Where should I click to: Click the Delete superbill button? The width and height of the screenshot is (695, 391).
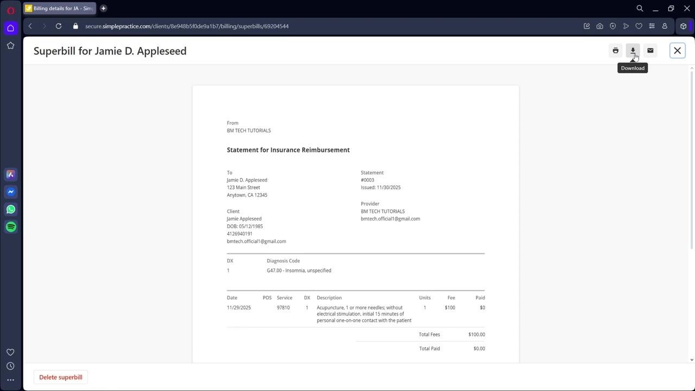tap(61, 377)
